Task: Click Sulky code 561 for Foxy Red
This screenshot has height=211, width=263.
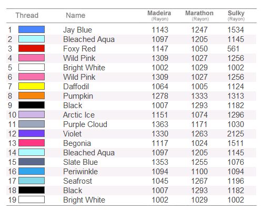Action: (x=234, y=49)
